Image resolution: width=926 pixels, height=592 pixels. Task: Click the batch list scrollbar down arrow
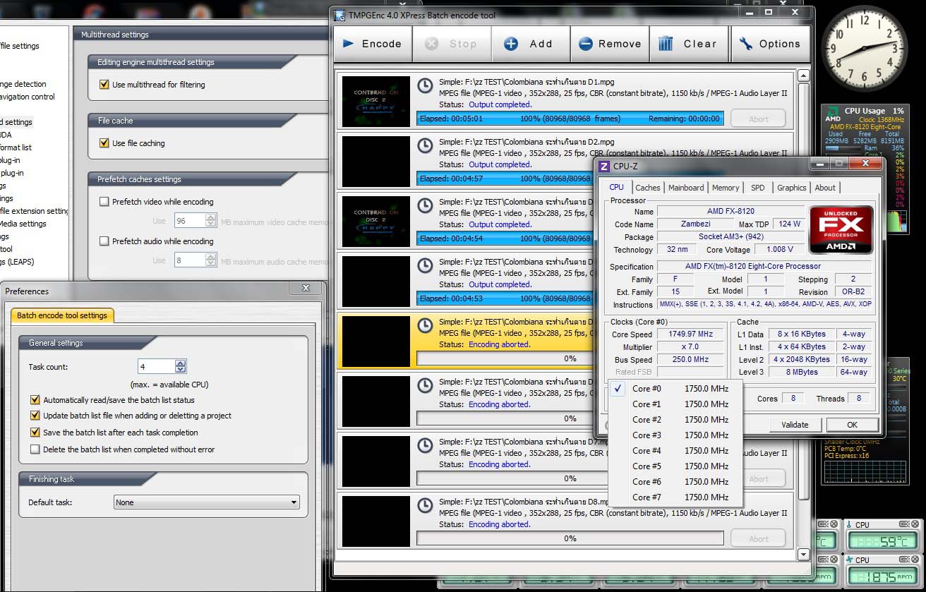tap(803, 554)
